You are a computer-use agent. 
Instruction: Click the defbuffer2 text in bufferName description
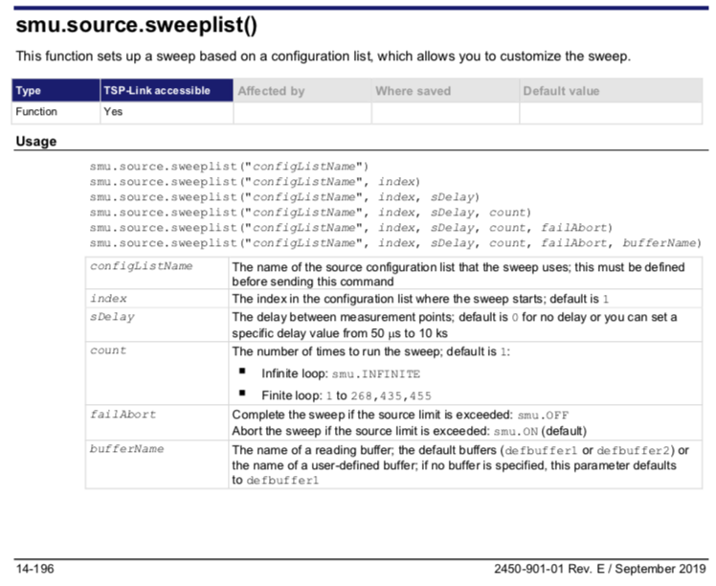[x=633, y=451]
